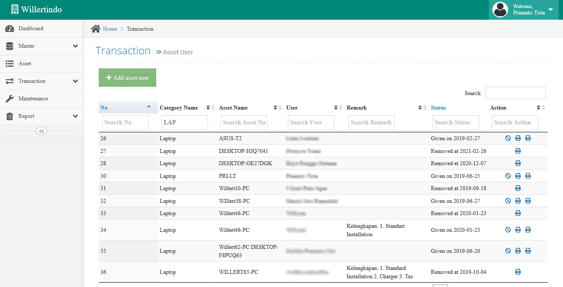Click the cancel icon in PRI-LT row
This screenshot has height=287, width=563.
(508, 176)
